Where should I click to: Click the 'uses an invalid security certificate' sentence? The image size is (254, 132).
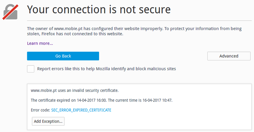click(x=75, y=90)
